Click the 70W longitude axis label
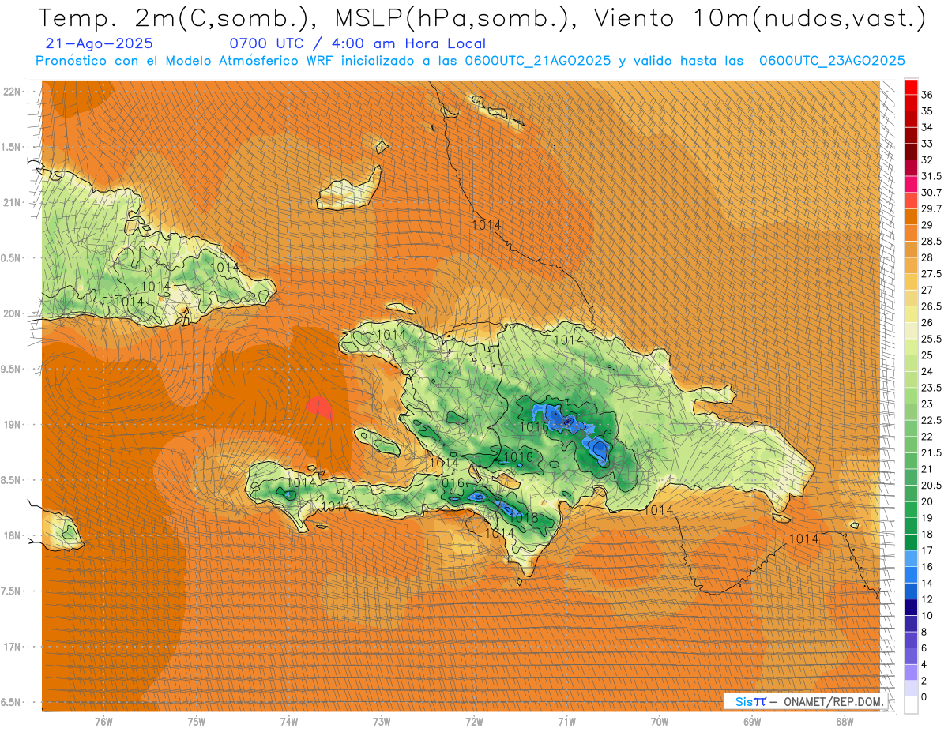This screenshot has height=732, width=948. tap(660, 722)
